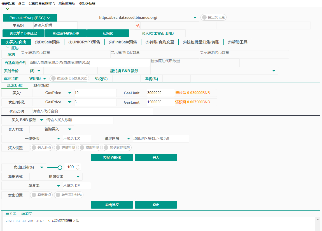This screenshot has height=231, width=322.
Task: Click 三清空 to clear the log output
Action: pyautogui.click(x=27, y=213)
